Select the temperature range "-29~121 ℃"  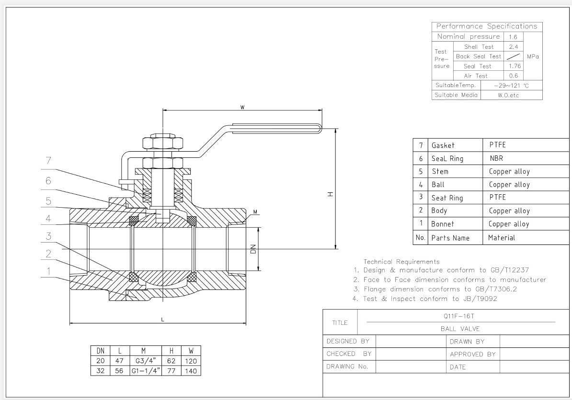pos(511,86)
